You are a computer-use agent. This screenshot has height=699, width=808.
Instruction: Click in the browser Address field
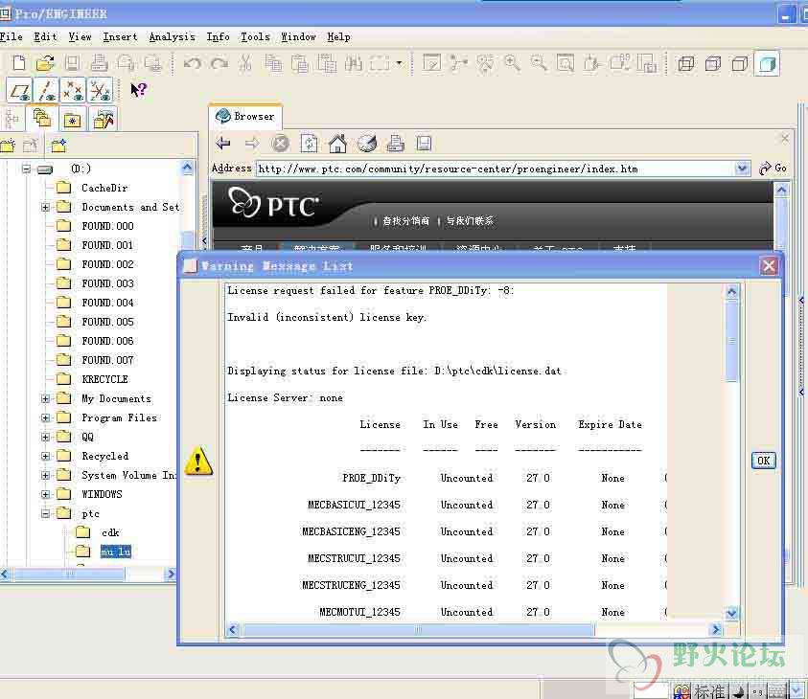tap(496, 169)
